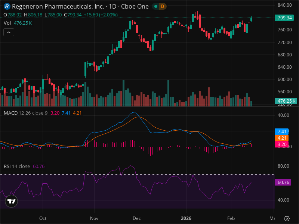
Task: Click the L785.00 low value
Action: point(53,15)
